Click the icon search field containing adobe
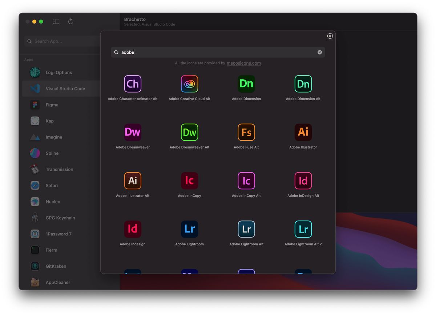The height and width of the screenshot is (315, 436). click(218, 52)
